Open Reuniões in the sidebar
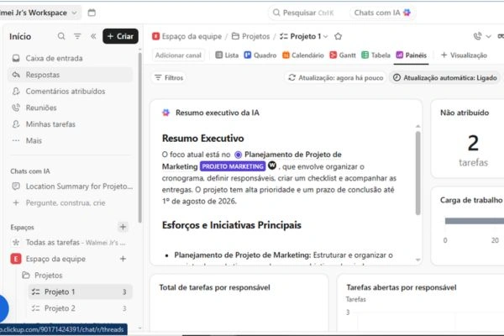Screen dimensions: 504x336 click(70, 108)
